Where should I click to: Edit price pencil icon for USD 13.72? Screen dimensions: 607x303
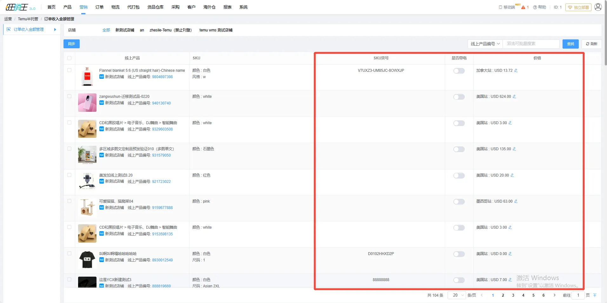[x=516, y=71]
